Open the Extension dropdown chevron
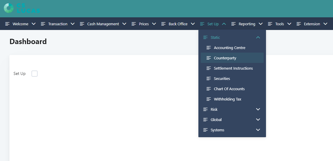 325,24
